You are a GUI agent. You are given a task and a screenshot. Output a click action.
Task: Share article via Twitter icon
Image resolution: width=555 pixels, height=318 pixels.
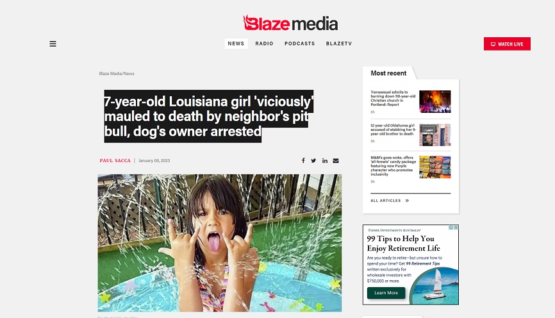(x=313, y=161)
